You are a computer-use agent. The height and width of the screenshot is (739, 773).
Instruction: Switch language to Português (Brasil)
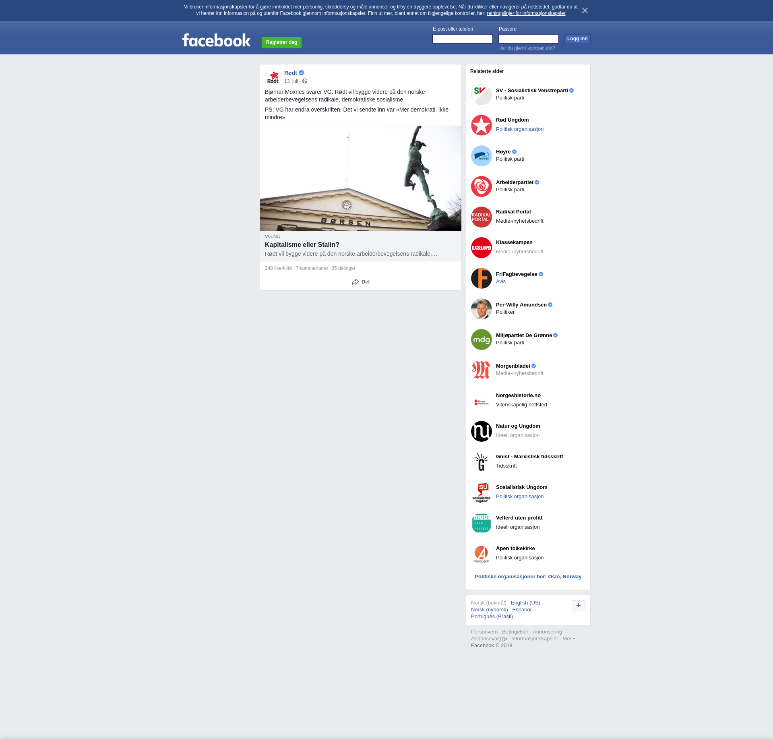[x=492, y=617]
